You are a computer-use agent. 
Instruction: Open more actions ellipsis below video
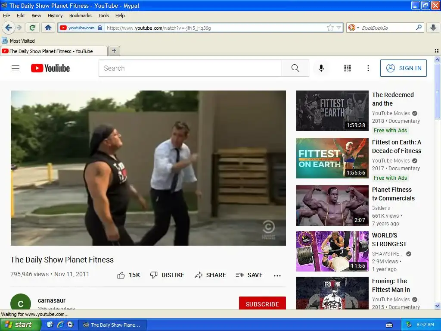[x=277, y=275]
